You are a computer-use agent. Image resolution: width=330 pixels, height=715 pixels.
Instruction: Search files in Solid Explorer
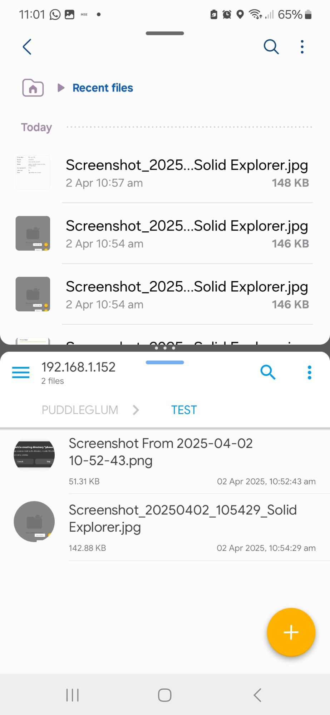268,372
